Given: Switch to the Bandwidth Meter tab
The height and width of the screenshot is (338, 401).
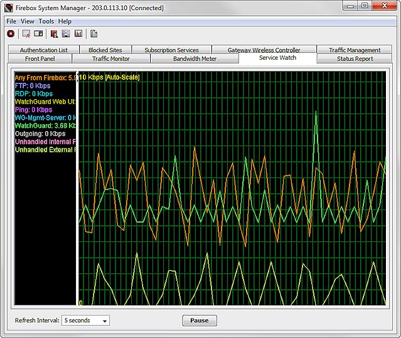Looking at the screenshot, I should click(195, 59).
